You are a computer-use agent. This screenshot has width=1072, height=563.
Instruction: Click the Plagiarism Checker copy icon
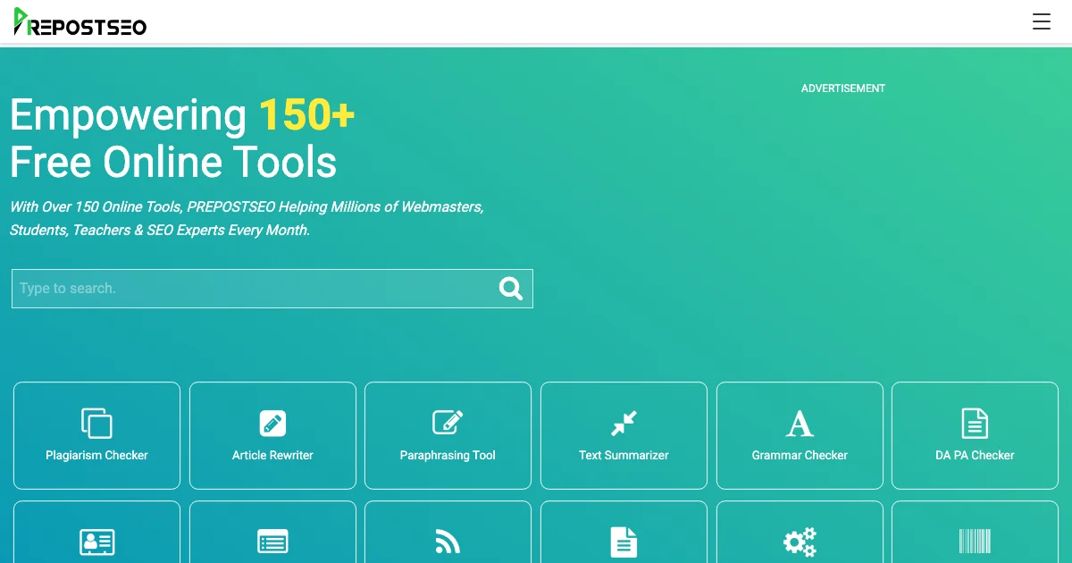click(x=96, y=423)
